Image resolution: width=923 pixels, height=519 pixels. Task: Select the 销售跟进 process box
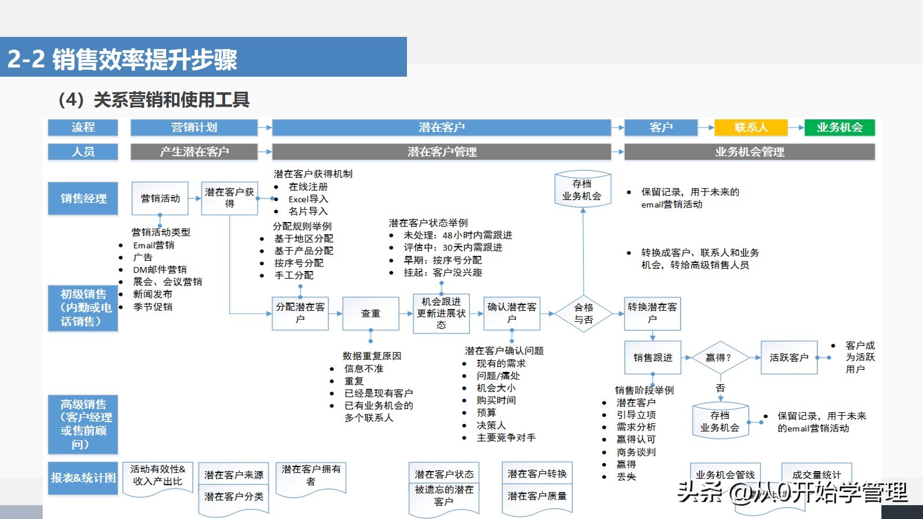pos(653,358)
